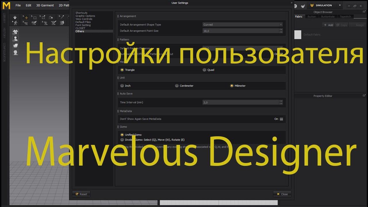The height and width of the screenshot is (207, 368).
Task: Click the Simulate down-arrow toolbar icon
Action: [15, 17]
